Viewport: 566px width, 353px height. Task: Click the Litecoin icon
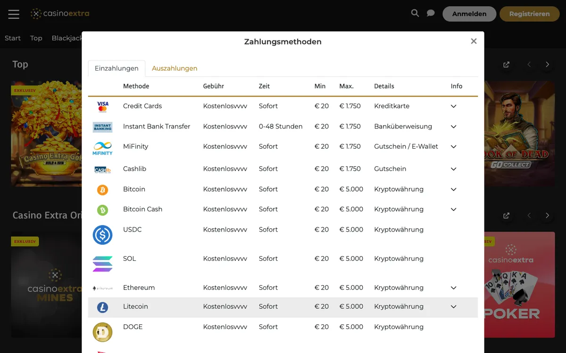pyautogui.click(x=102, y=308)
